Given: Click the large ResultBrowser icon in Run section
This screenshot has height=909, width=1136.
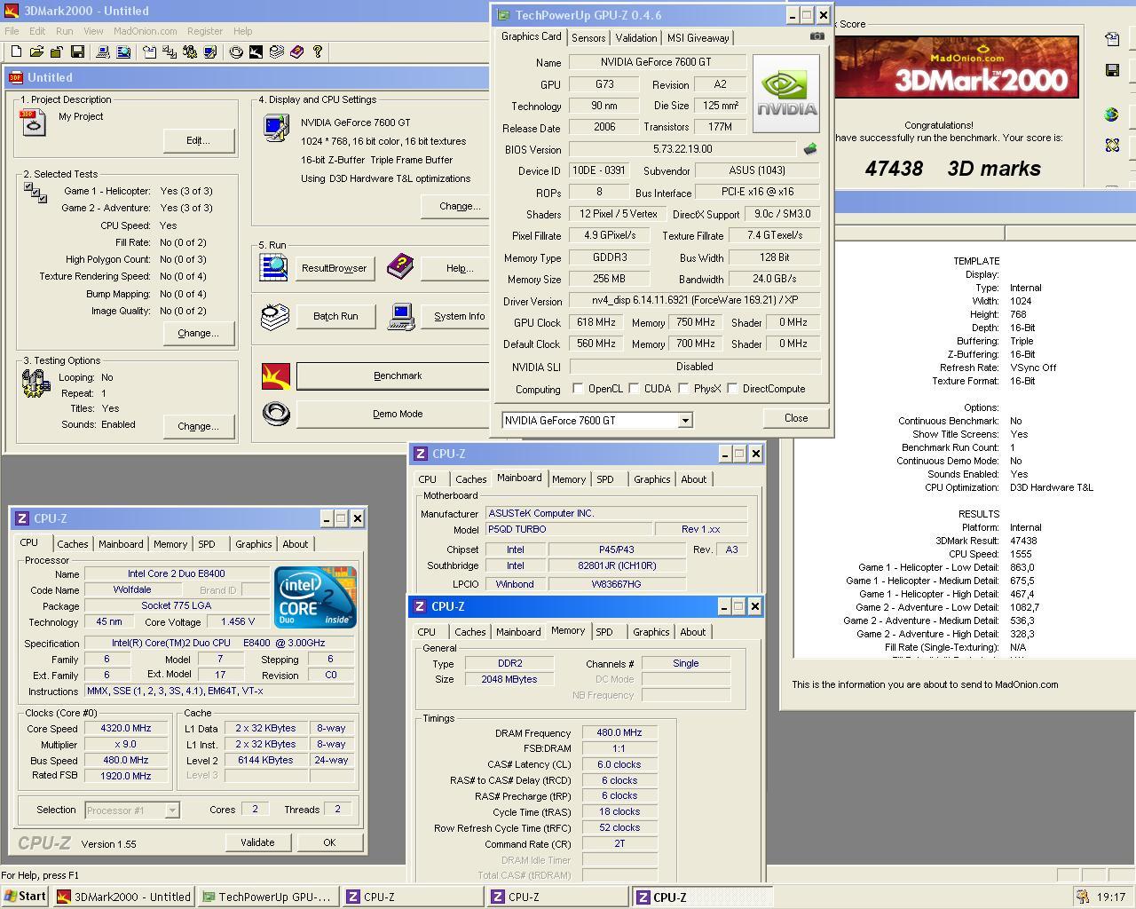Looking at the screenshot, I should 273,267.
